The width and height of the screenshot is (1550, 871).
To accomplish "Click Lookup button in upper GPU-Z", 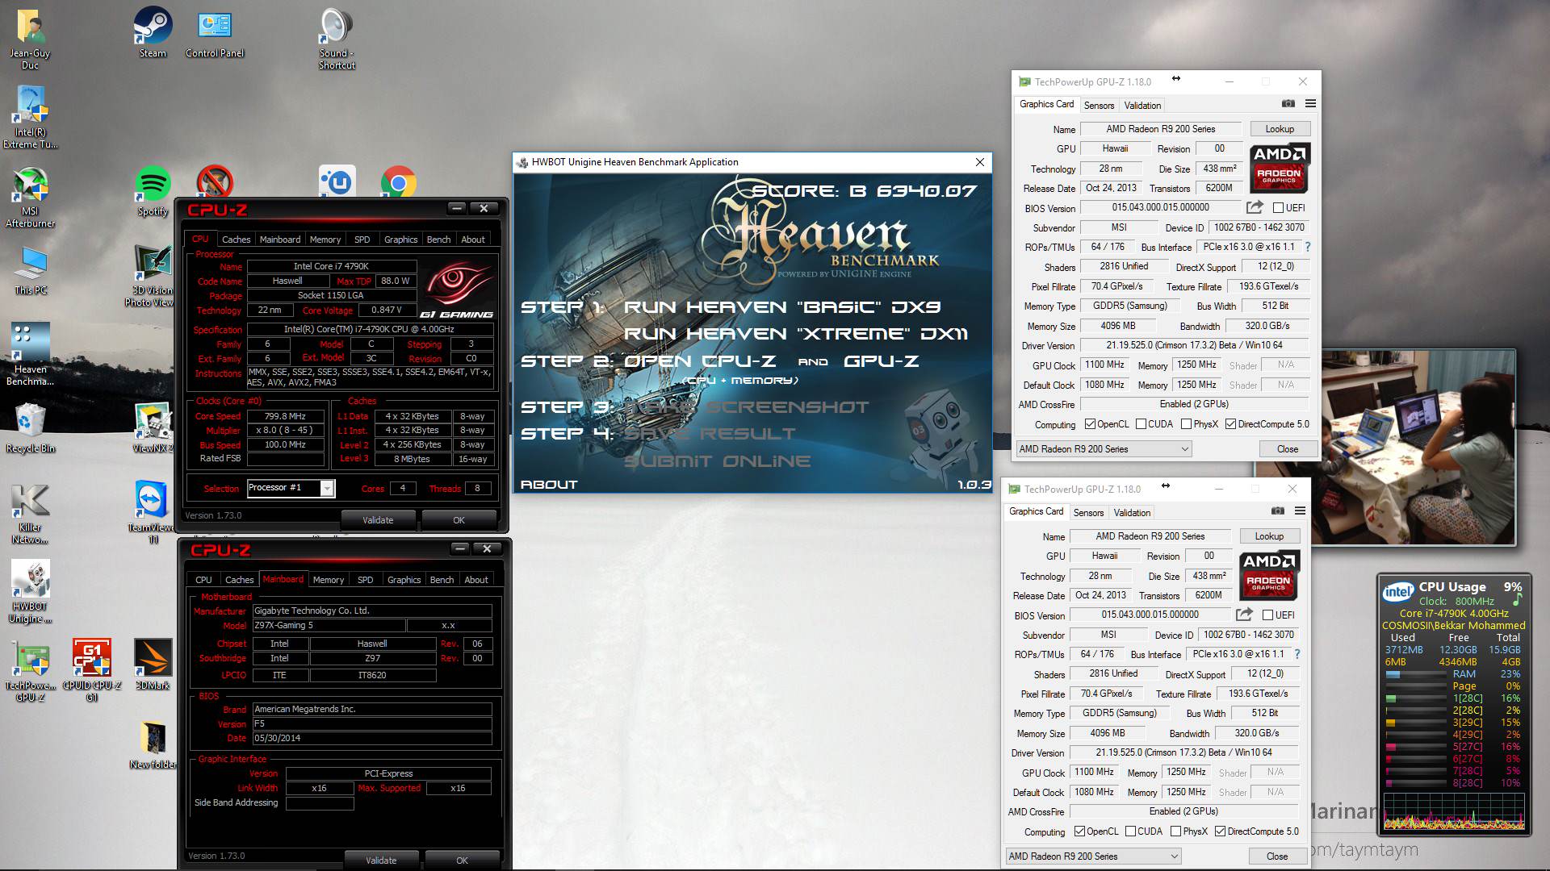I will tap(1280, 129).
